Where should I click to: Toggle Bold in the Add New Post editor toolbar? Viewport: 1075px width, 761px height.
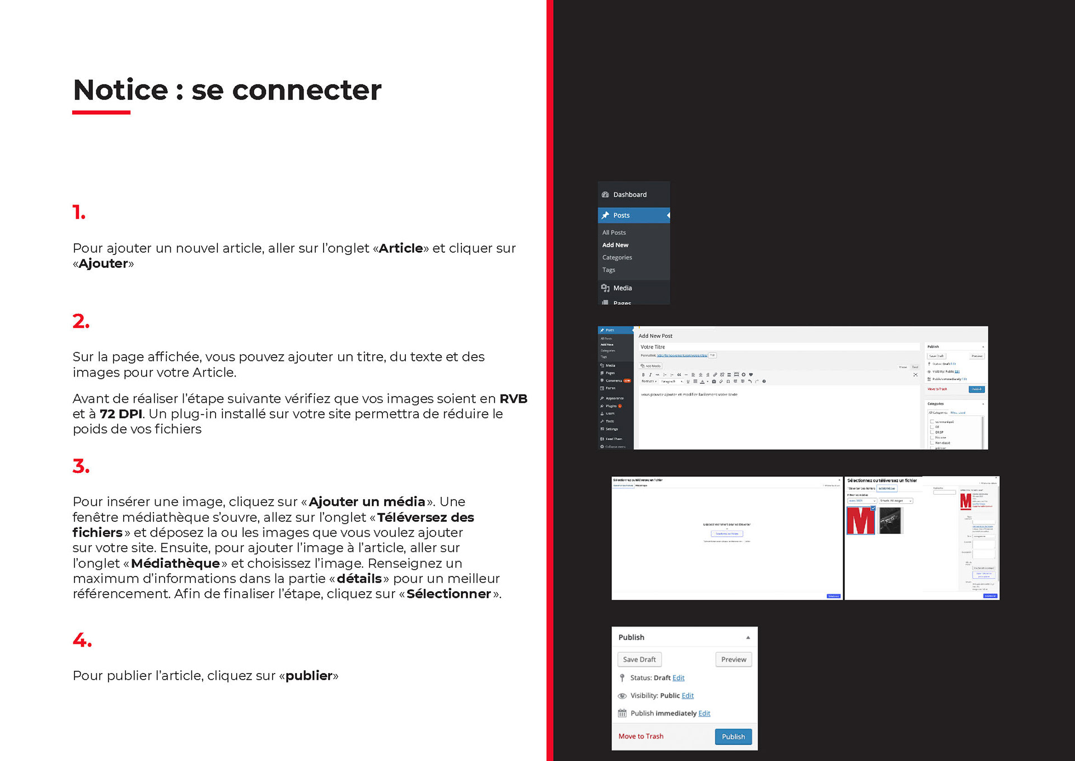pos(643,375)
